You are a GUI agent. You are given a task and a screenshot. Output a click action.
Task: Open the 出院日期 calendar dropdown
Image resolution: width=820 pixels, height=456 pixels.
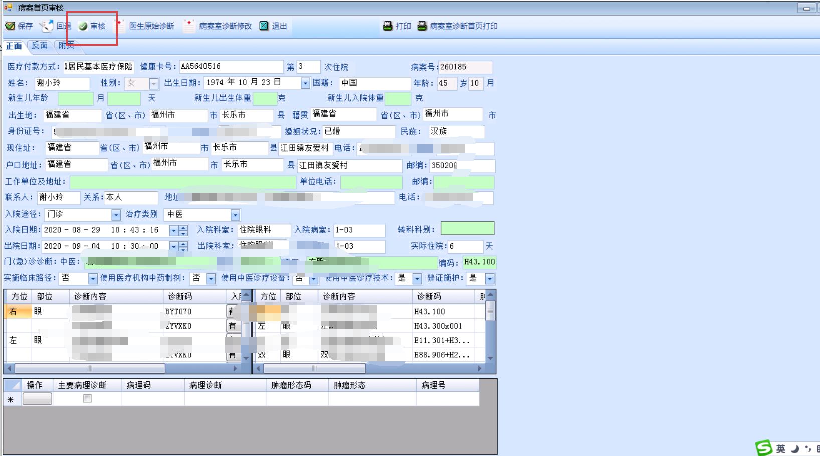[x=173, y=246]
